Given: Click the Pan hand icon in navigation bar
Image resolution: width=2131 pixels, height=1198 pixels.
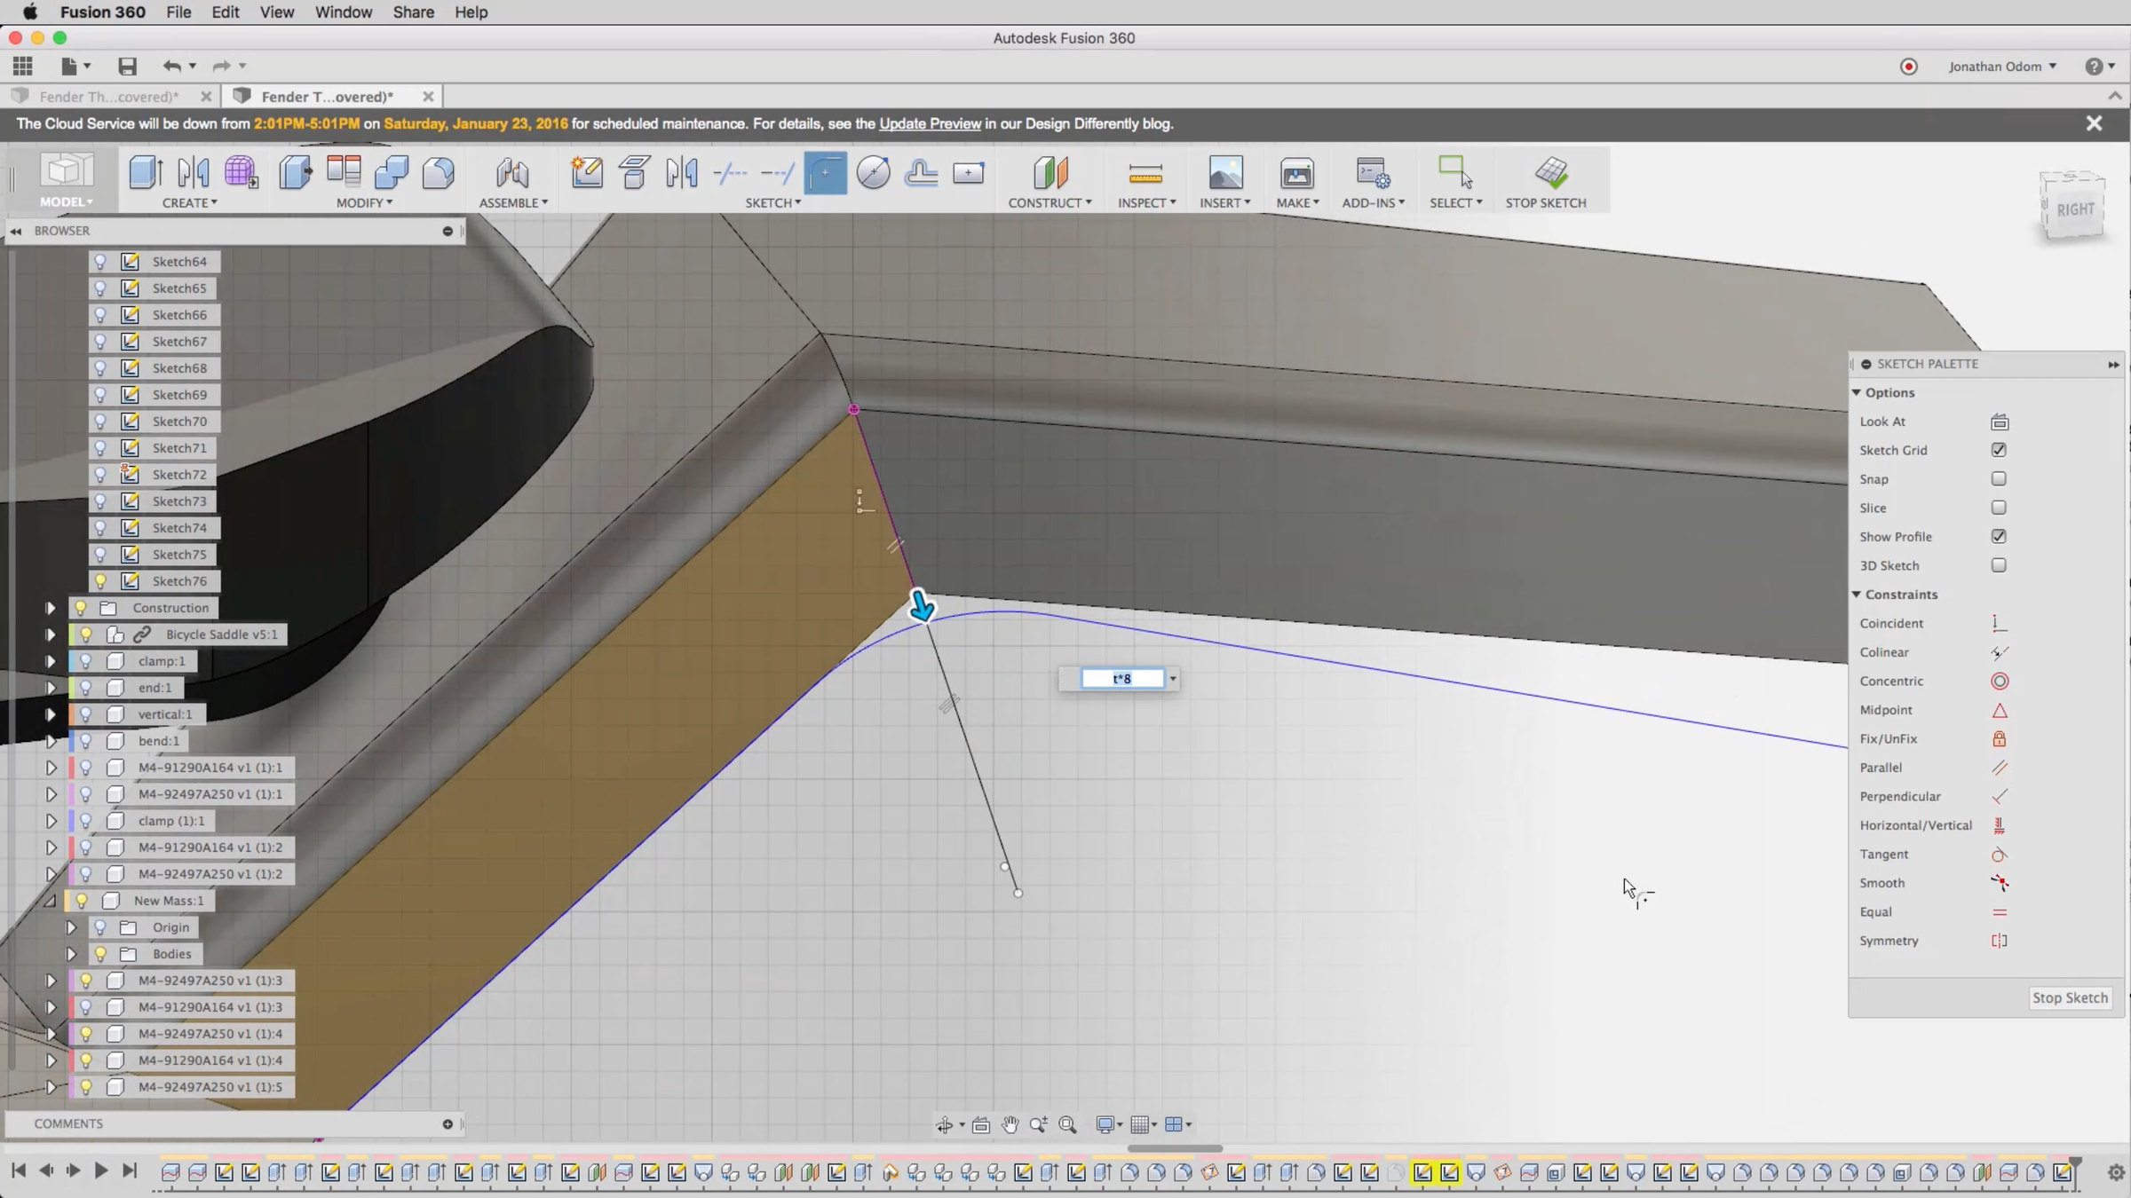Looking at the screenshot, I should tap(1010, 1125).
